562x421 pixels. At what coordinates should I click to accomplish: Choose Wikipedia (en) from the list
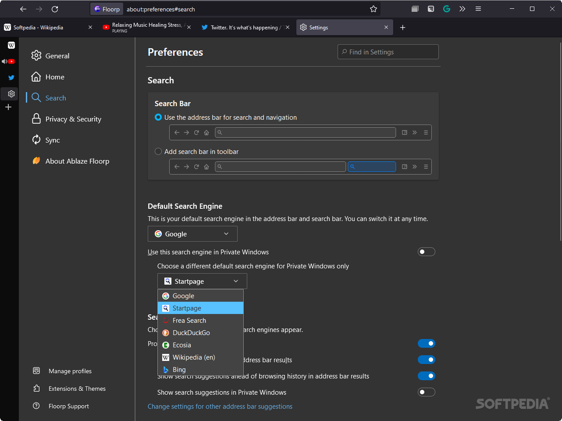click(200, 357)
